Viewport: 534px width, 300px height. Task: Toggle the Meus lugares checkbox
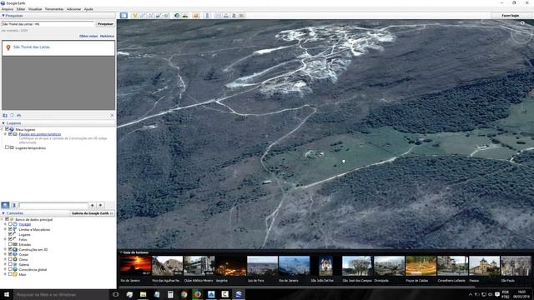[x=7, y=129]
